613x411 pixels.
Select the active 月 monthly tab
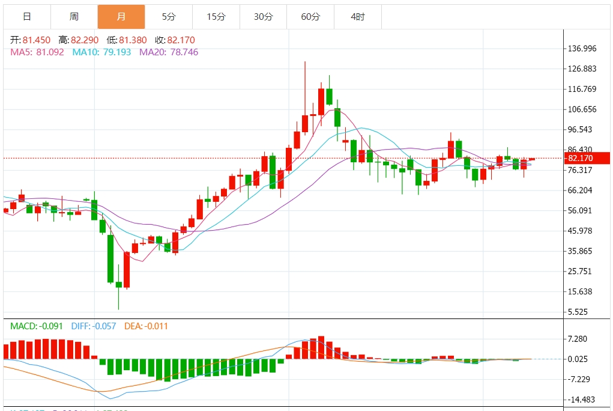point(121,17)
